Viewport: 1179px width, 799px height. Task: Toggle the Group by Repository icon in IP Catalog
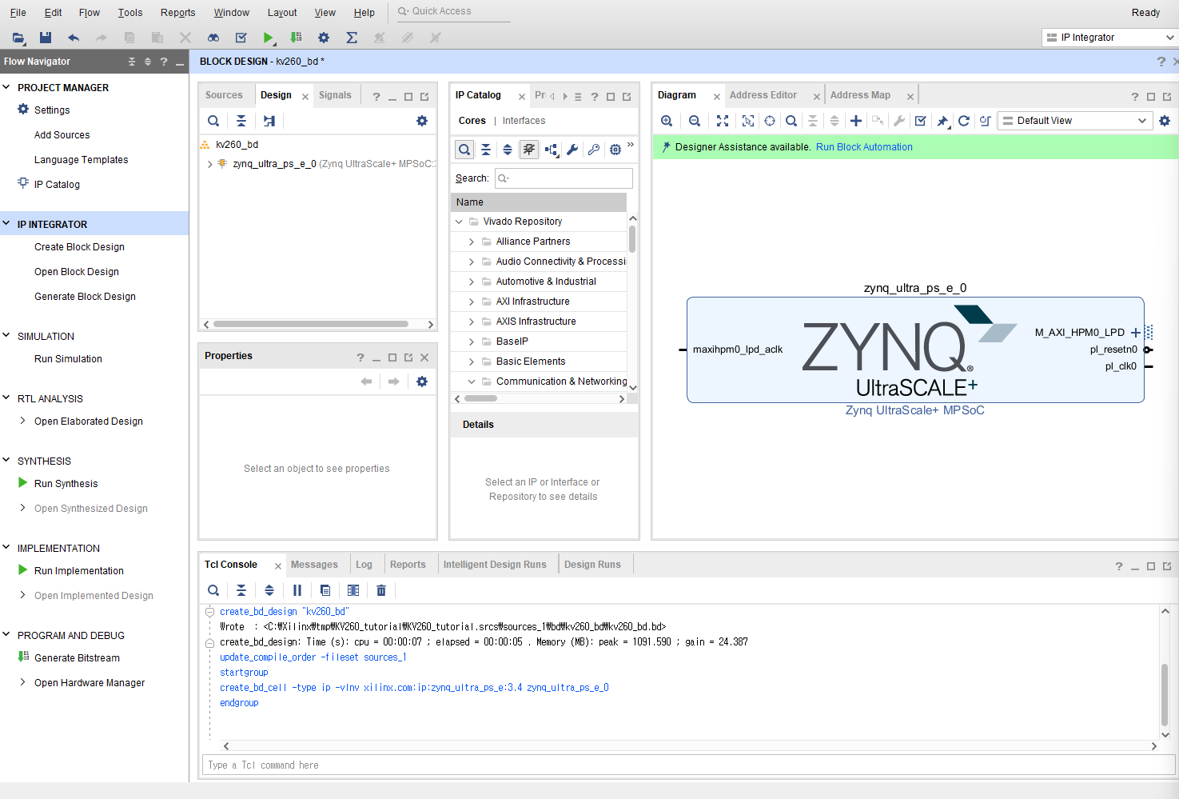[552, 150]
